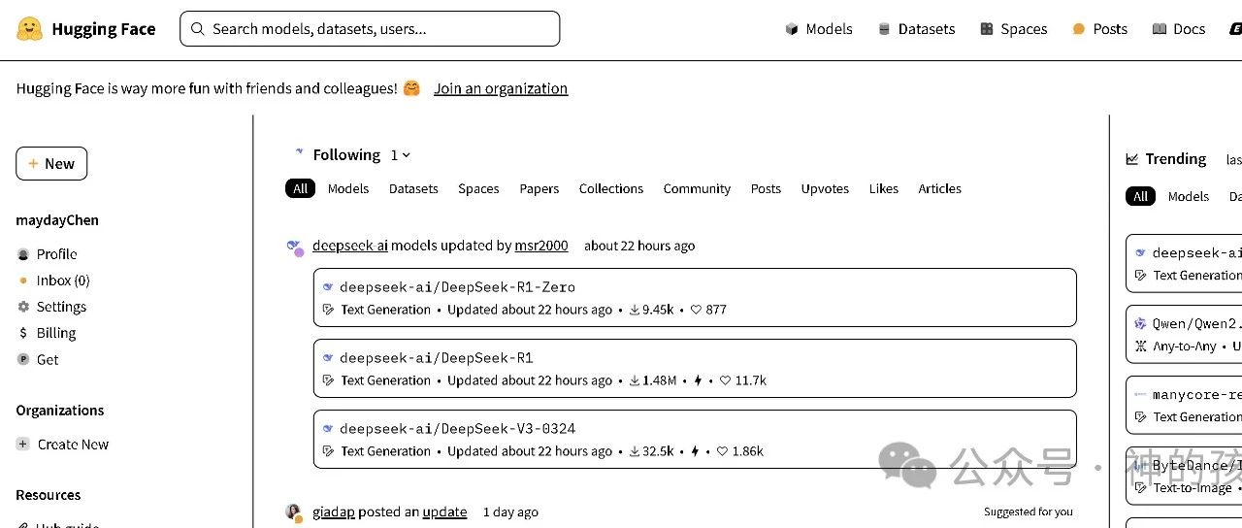
Task: Click the Models cube icon in navbar
Action: tap(792, 29)
